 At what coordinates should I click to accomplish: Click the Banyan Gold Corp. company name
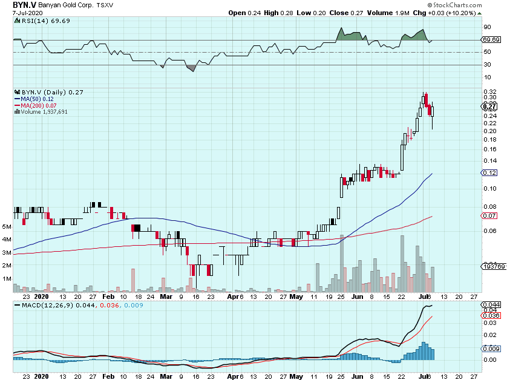(x=65, y=5)
